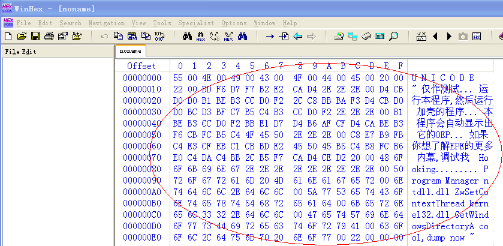Click the Go To Sector icon
503x246 pixels.
tap(284, 36)
